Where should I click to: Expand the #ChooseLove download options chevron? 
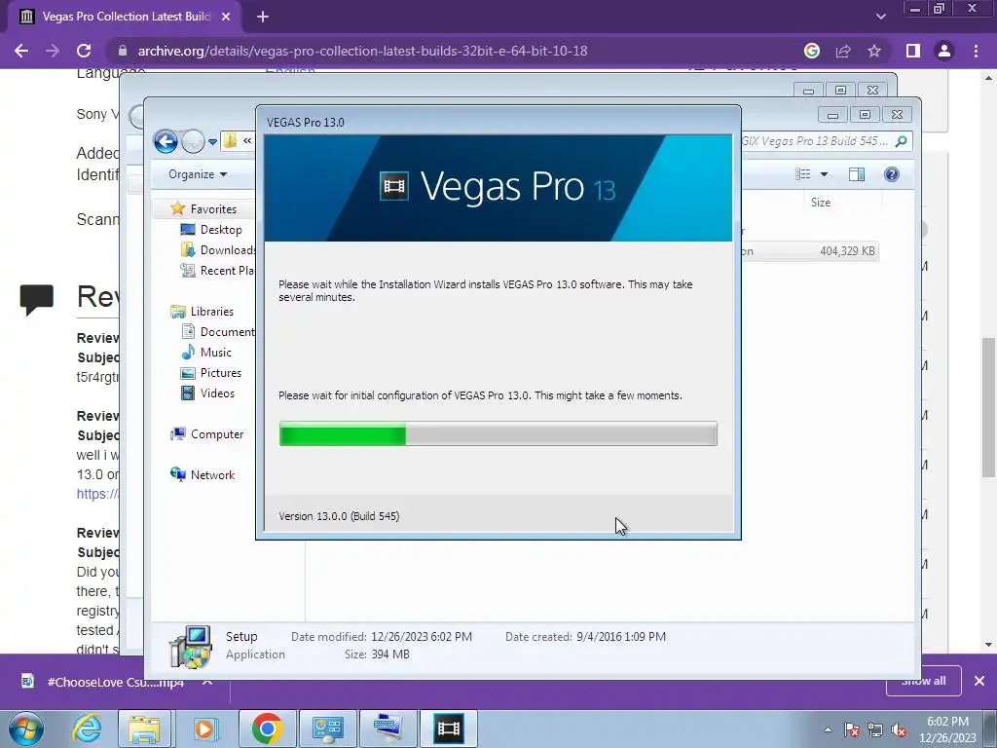pyautogui.click(x=207, y=682)
